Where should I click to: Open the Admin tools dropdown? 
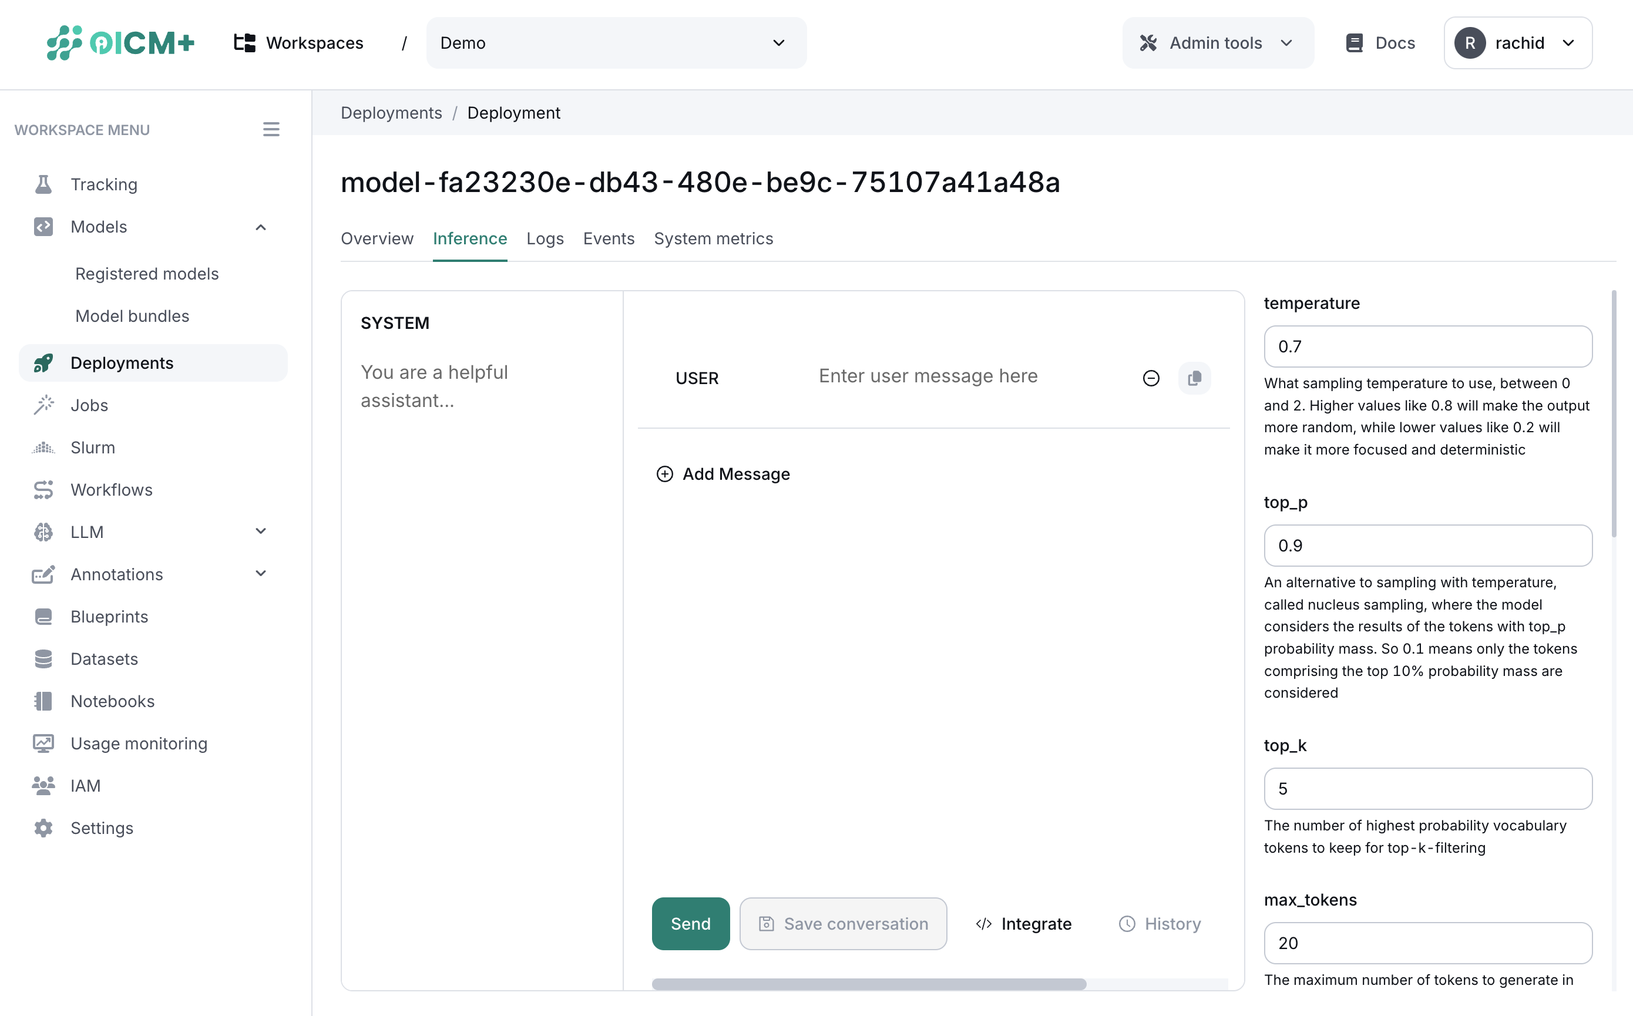(1217, 43)
